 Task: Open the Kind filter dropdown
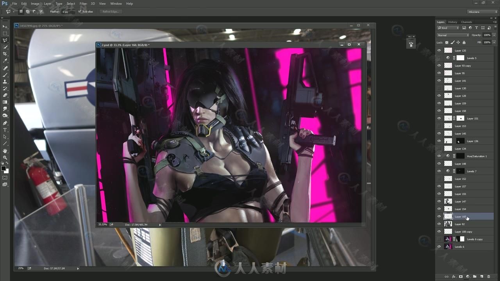[x=448, y=28]
